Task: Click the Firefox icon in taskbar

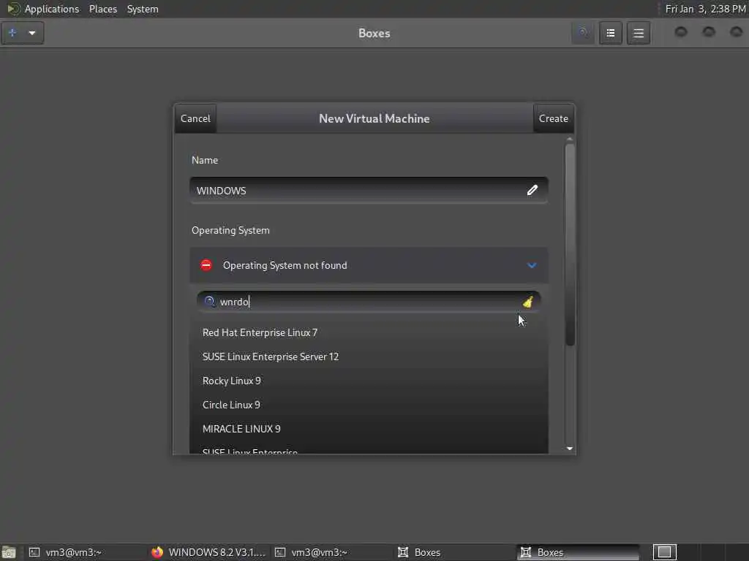Action: click(x=157, y=552)
